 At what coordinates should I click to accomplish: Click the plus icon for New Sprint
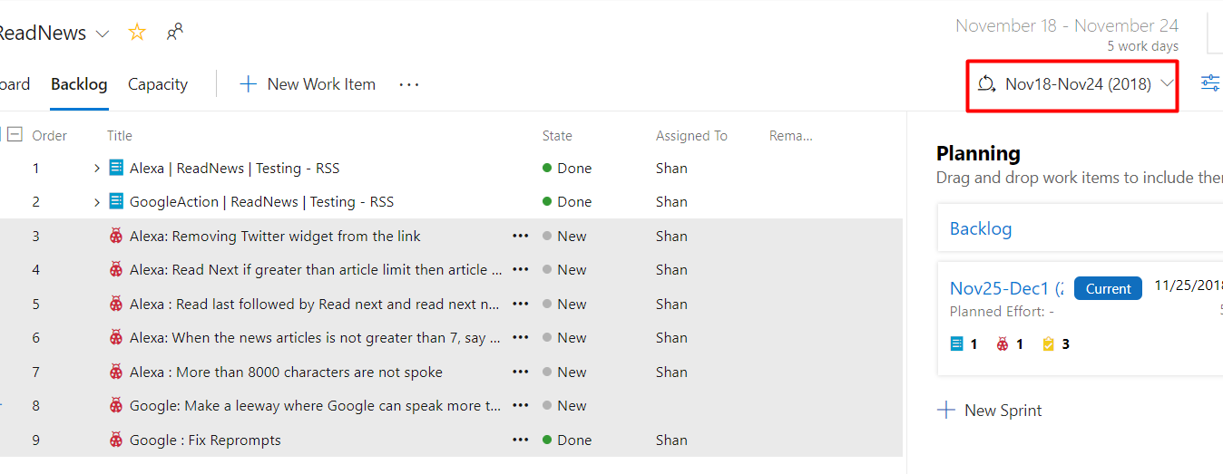pos(946,411)
